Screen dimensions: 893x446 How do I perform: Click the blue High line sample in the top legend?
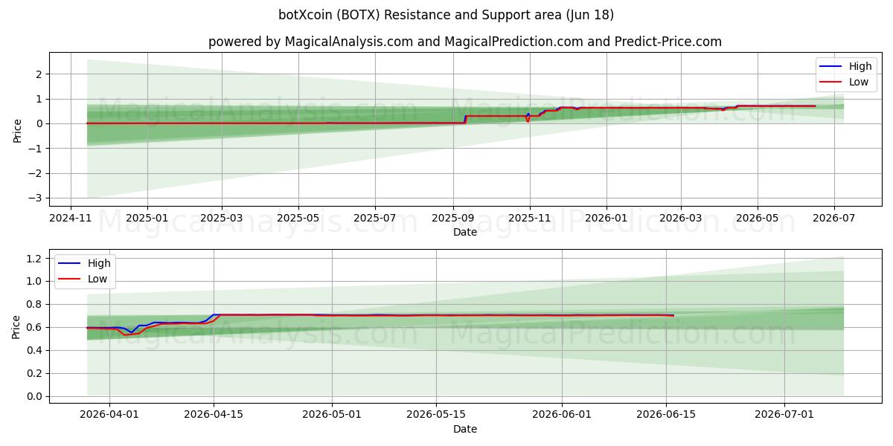(x=831, y=67)
